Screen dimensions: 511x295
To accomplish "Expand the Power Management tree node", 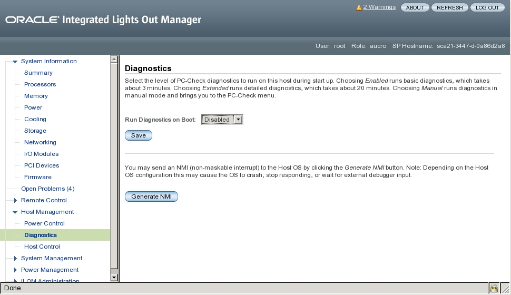I will (x=15, y=270).
